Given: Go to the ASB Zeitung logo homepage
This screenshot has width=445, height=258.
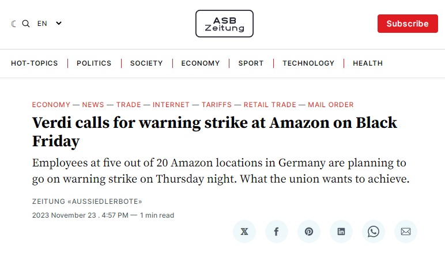Looking at the screenshot, I should pyautogui.click(x=224, y=24).
